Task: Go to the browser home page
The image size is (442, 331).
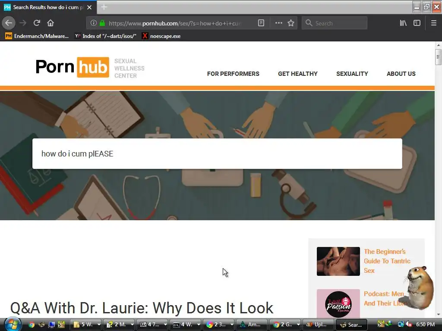Action: tap(51, 23)
